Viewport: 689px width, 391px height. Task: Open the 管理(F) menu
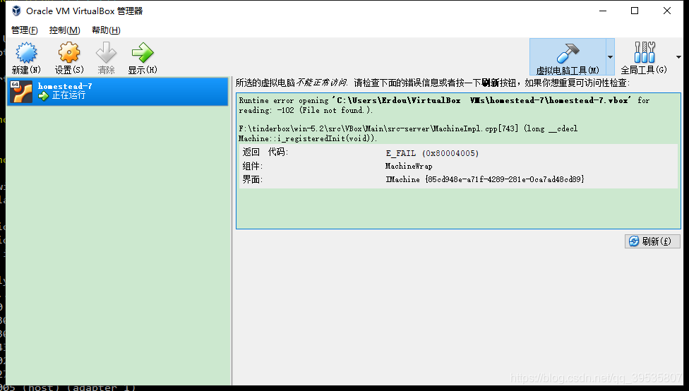[x=24, y=30]
